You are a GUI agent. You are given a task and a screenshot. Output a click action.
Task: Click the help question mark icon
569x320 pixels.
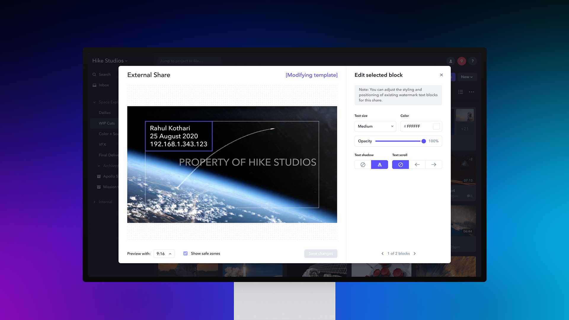point(473,61)
